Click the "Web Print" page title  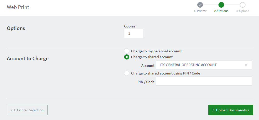[18, 7]
